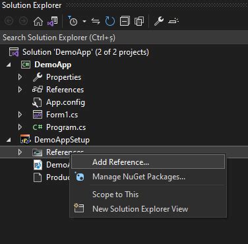Click the Solution Explorer panel title
Viewport: 248px width, 244px height.
[32, 5]
